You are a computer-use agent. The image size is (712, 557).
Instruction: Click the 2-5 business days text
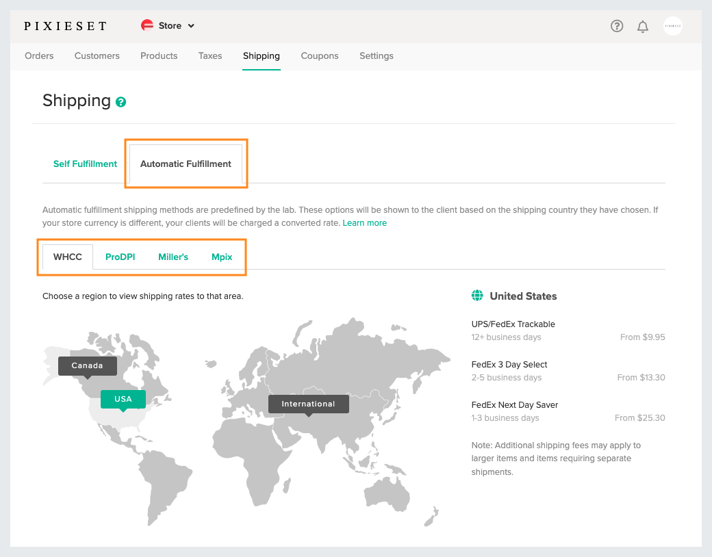pyautogui.click(x=507, y=378)
